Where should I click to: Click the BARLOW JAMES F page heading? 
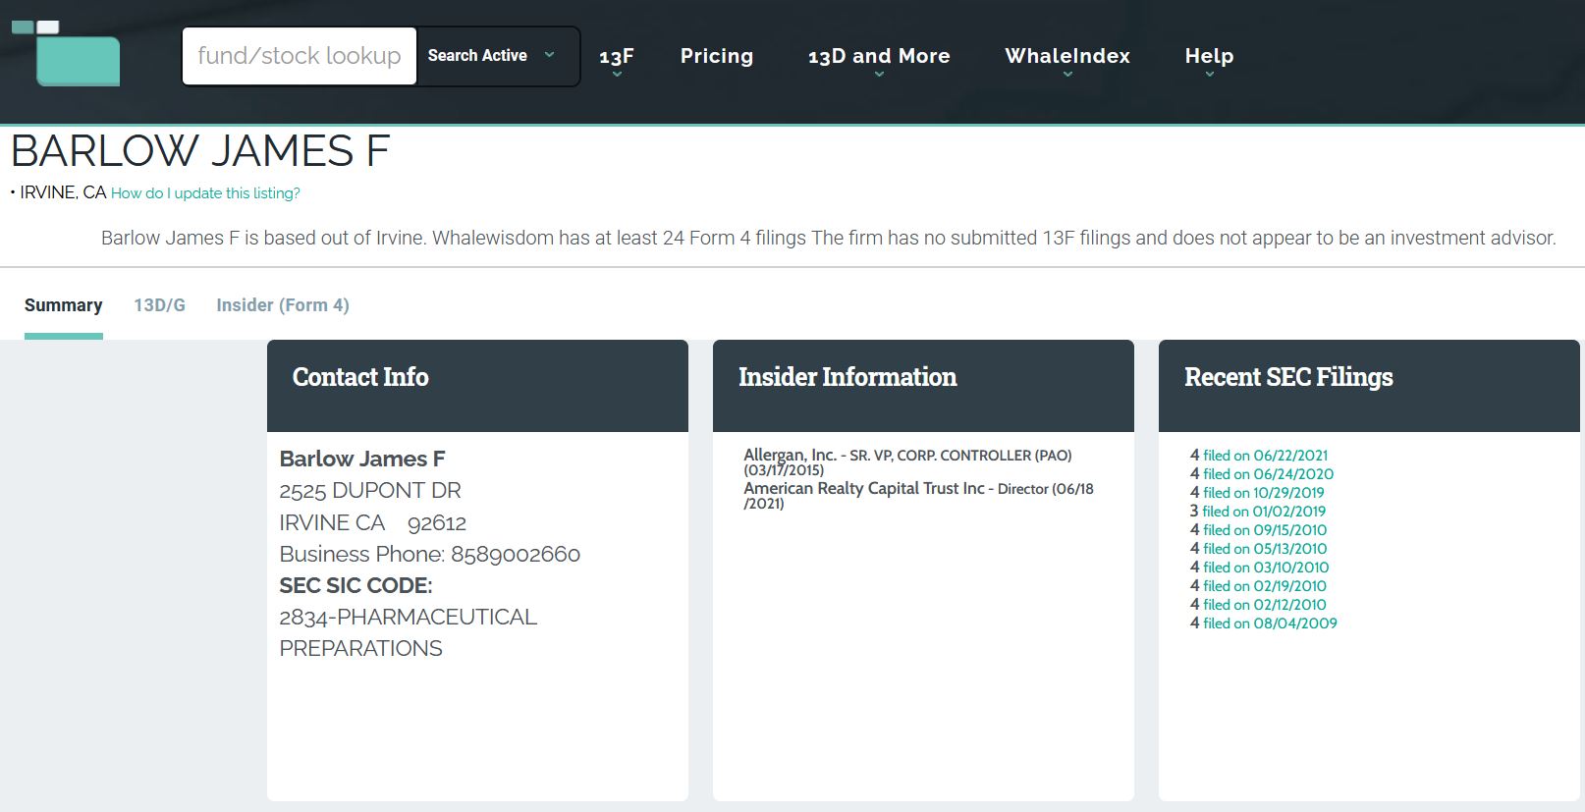tap(200, 151)
